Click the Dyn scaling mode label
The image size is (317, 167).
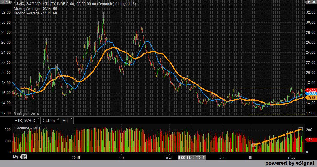coord(17,157)
